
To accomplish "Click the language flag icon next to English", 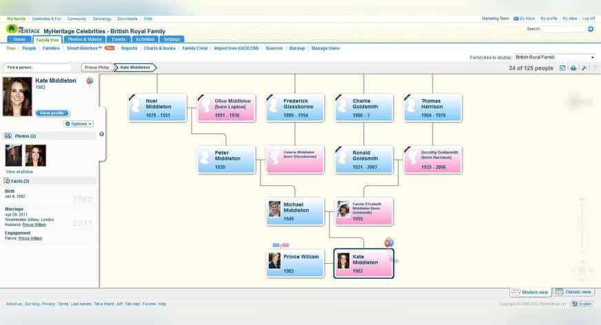I will click(x=575, y=304).
